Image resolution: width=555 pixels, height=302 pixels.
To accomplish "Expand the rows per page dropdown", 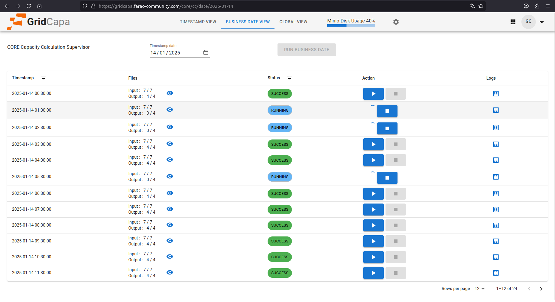I will pos(479,289).
